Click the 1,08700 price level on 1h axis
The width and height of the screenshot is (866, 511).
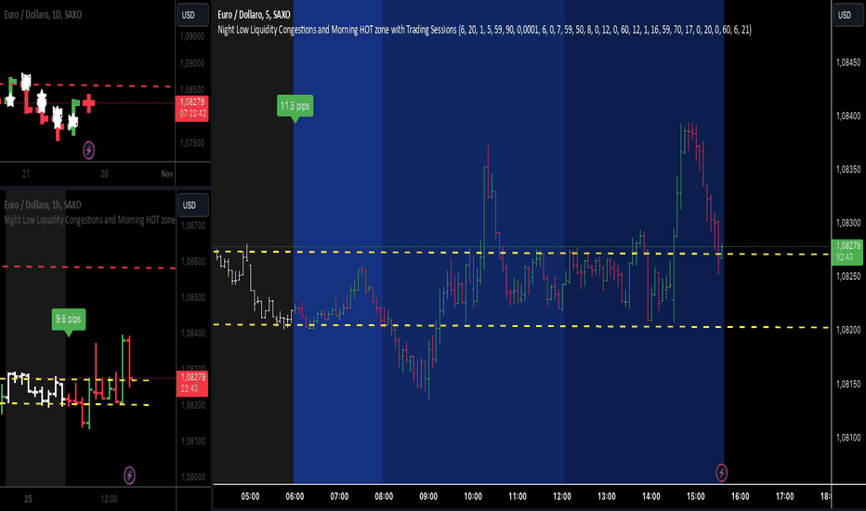192,226
